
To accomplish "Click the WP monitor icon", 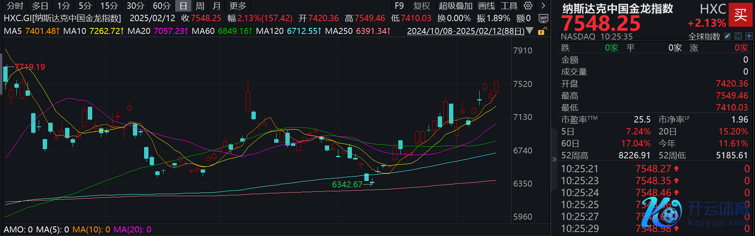I will tap(543, 18).
